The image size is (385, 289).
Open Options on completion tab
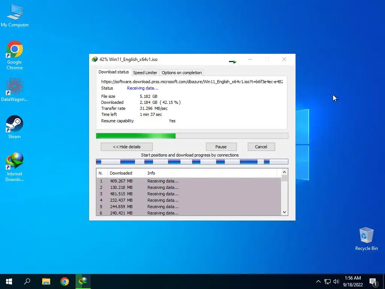click(182, 73)
